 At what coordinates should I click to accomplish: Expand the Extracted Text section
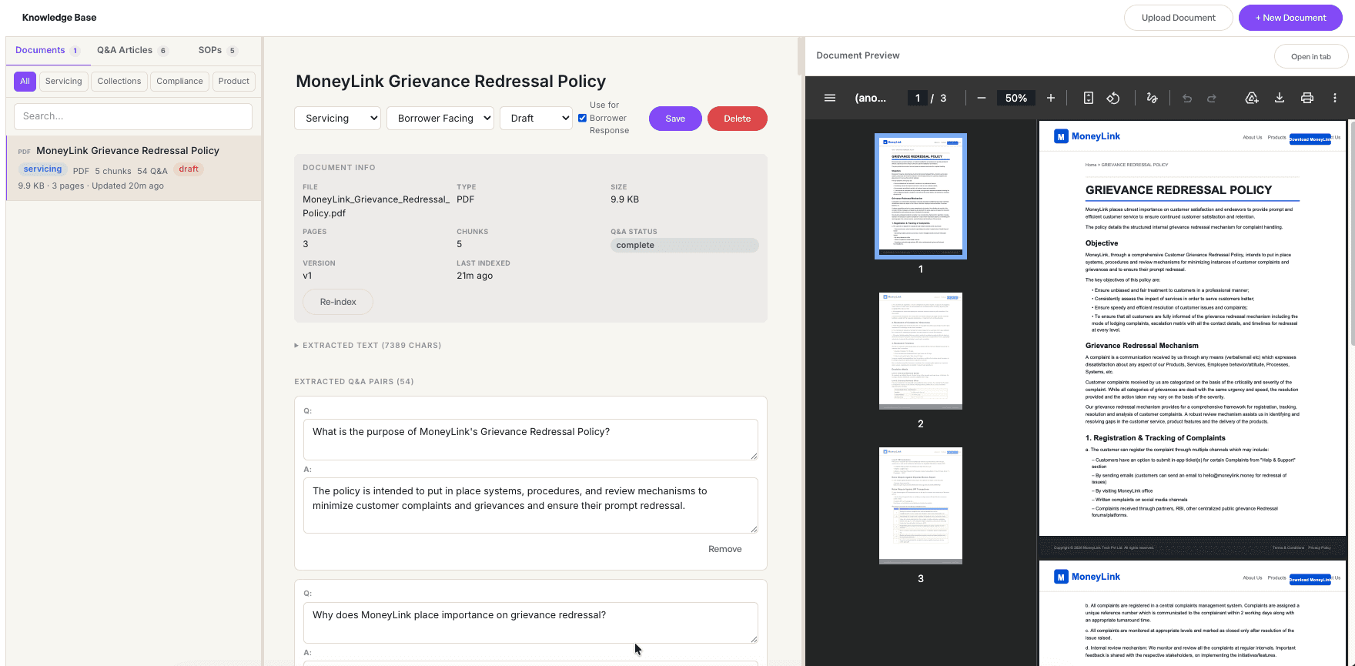368,346
